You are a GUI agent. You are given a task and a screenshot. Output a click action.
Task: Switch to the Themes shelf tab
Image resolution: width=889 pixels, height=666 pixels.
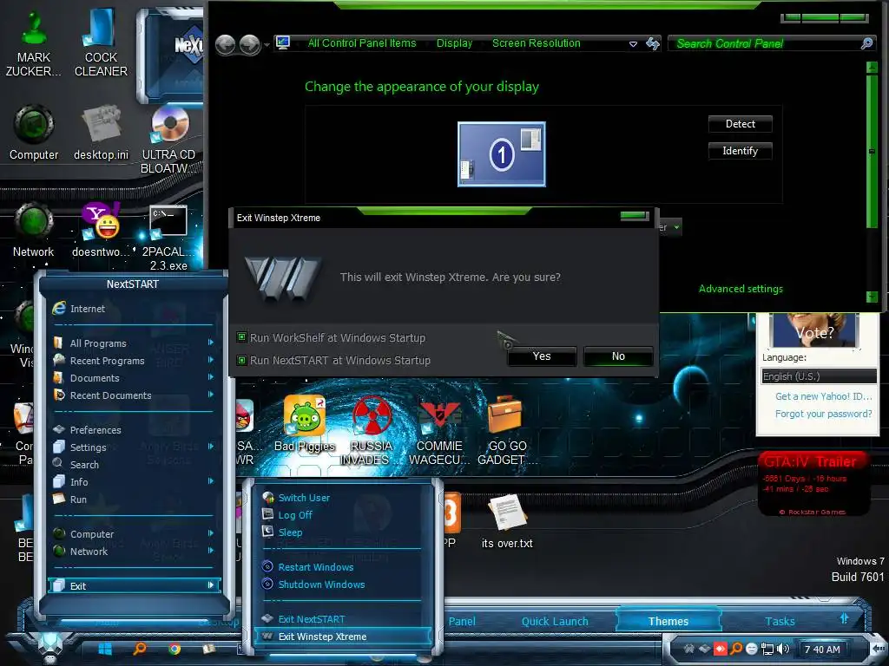pyautogui.click(x=668, y=621)
